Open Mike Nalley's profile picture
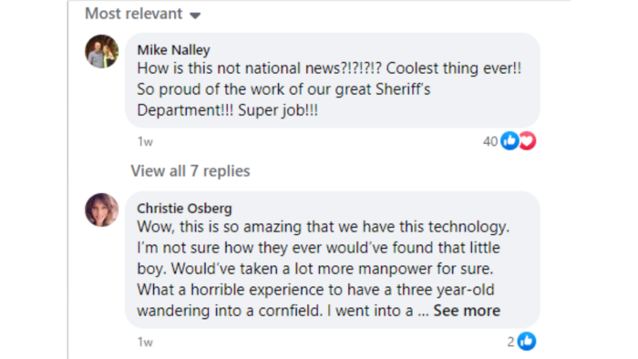This screenshot has width=638, height=359. [x=102, y=51]
